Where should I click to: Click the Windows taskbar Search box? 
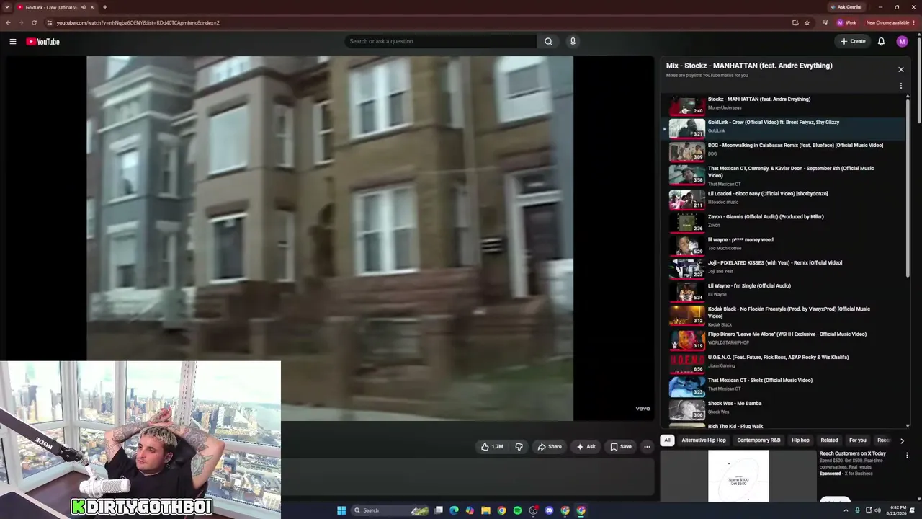point(388,510)
